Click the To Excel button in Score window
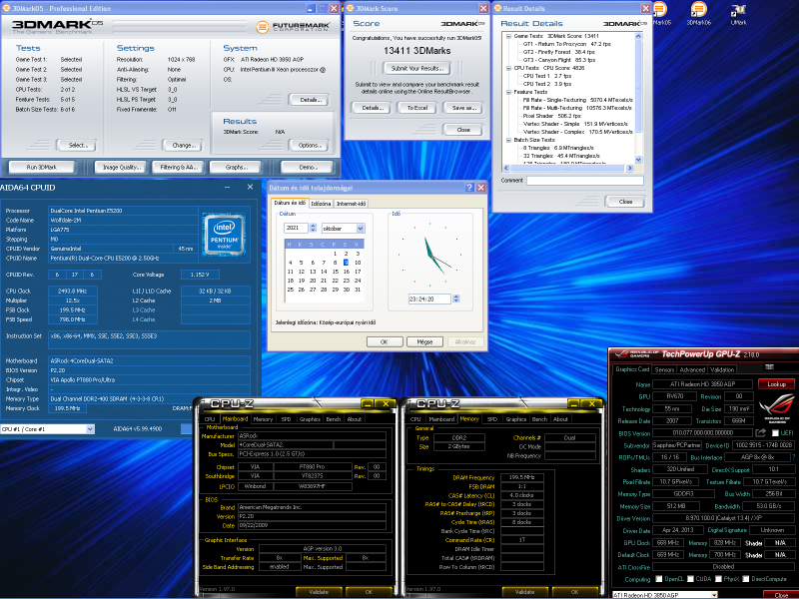This screenshot has height=599, width=799. 417,108
